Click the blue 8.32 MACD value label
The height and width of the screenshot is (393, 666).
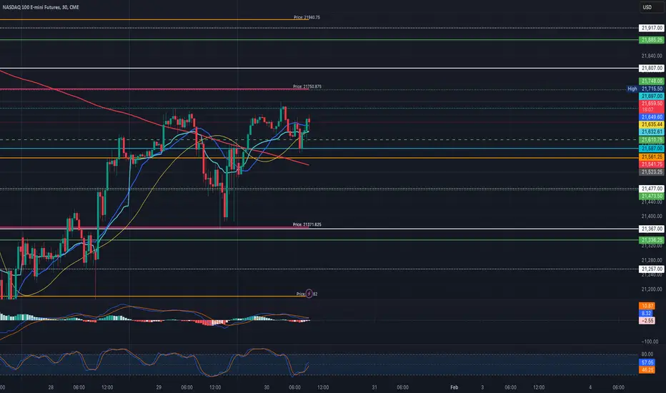point(647,313)
